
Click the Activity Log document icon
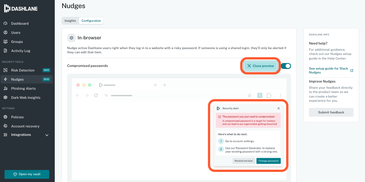(5, 51)
